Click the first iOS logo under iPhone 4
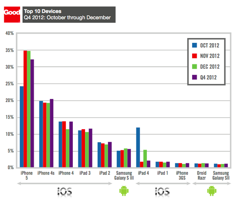 [x=65, y=192]
